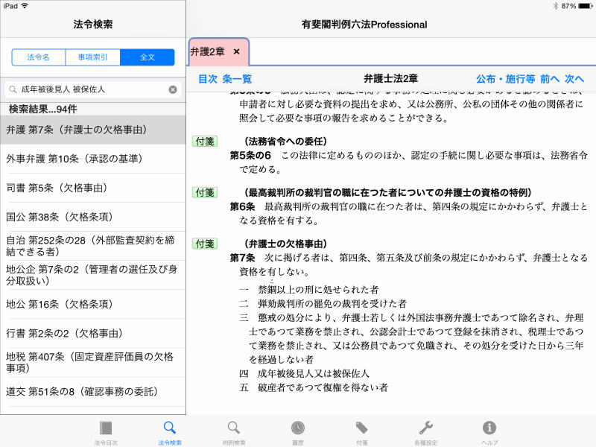Screen dimensions: 596x447
Task: Add 付箋 to 第6条
Action: pyautogui.click(x=205, y=193)
